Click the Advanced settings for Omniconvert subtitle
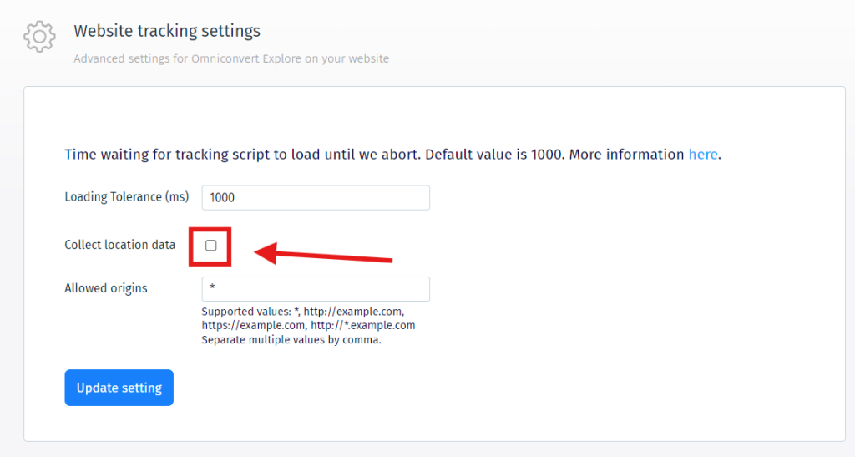Screen dimensions: 855x457 (230, 59)
